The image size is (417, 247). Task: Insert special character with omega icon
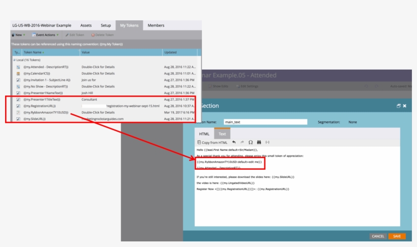251,142
